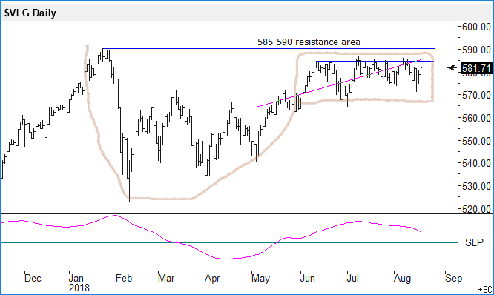This screenshot has height=295, width=494.
Task: Click the 570.00 price axis label
Action: (x=476, y=95)
